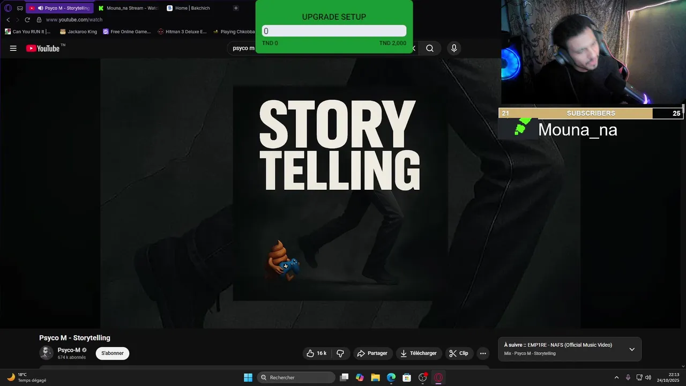
Task: Mute the Psyco M tab audio icon
Action: click(x=40, y=8)
